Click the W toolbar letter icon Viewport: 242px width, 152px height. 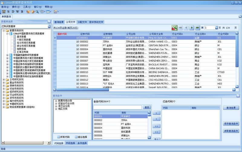(x=18, y=12)
